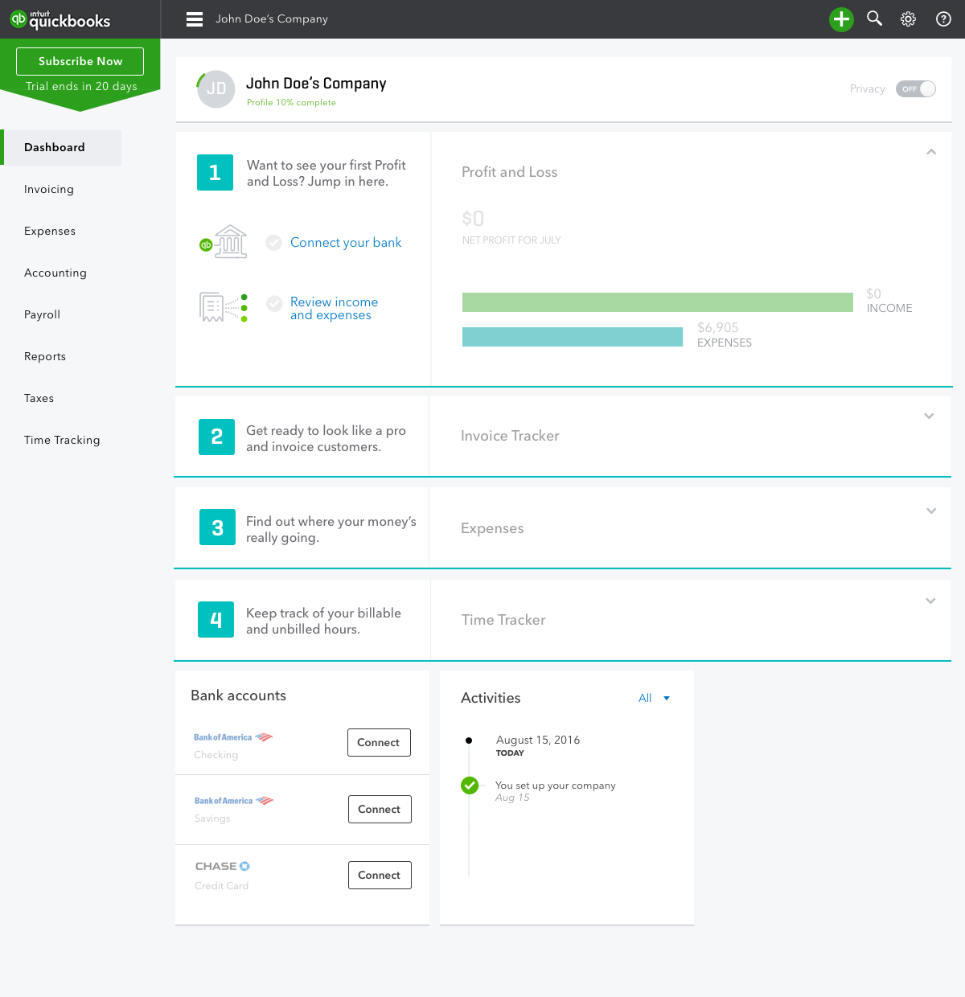Click the Time Tracker heading
This screenshot has height=997, width=965.
coord(503,620)
